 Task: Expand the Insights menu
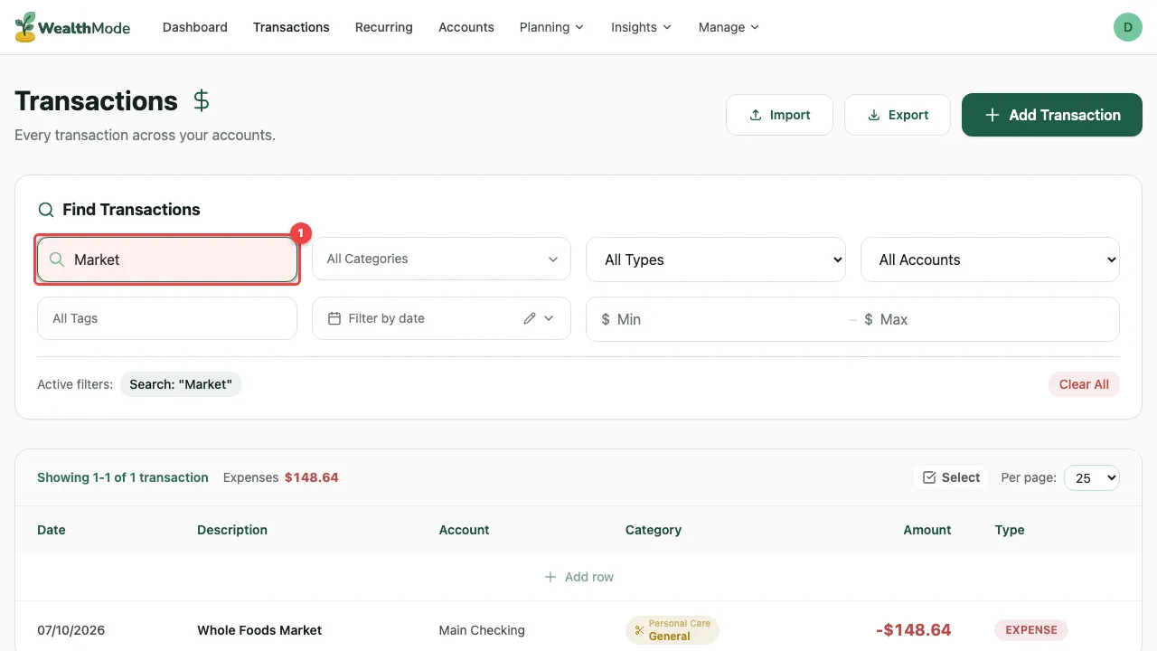[642, 27]
